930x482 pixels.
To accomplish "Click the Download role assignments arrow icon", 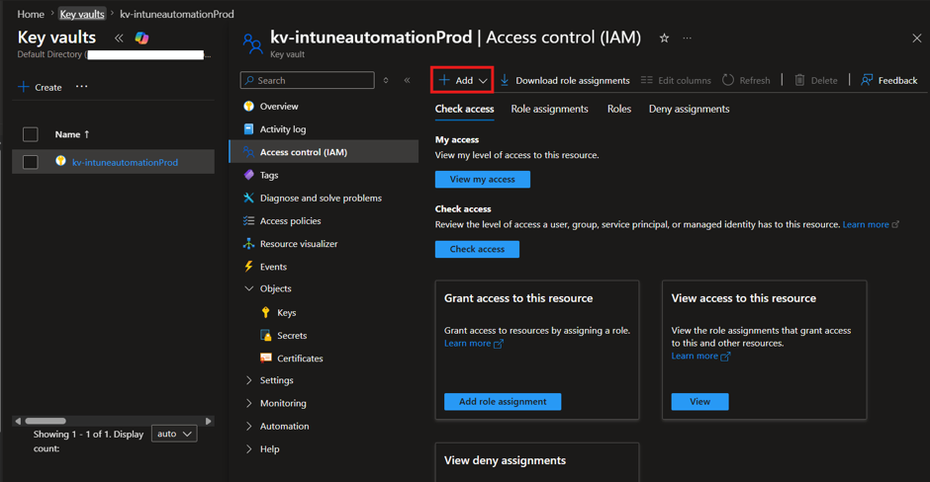I will pyautogui.click(x=505, y=80).
